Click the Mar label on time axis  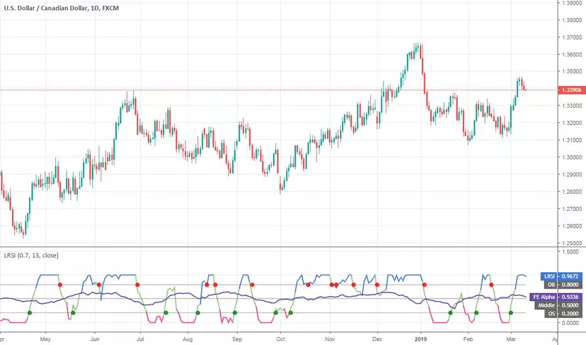click(511, 339)
